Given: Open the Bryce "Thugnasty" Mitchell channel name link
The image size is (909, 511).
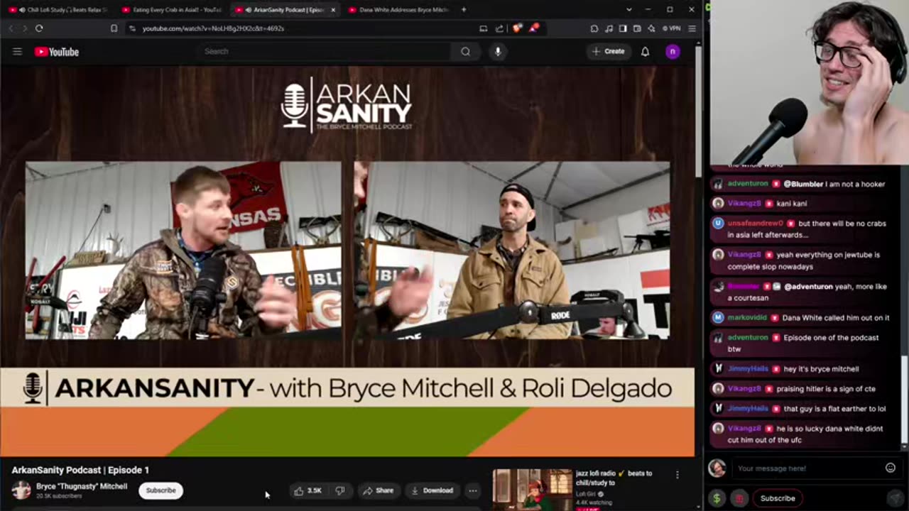Looking at the screenshot, I should pos(82,487).
